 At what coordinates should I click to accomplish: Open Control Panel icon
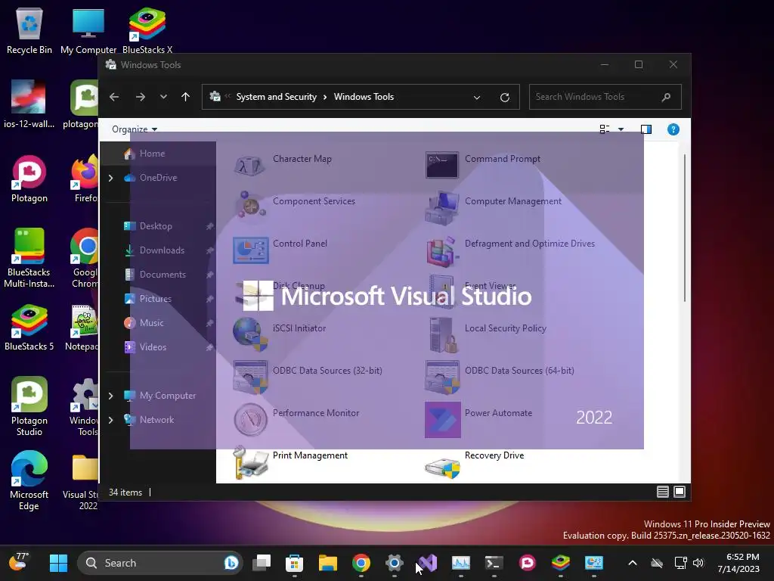point(250,250)
